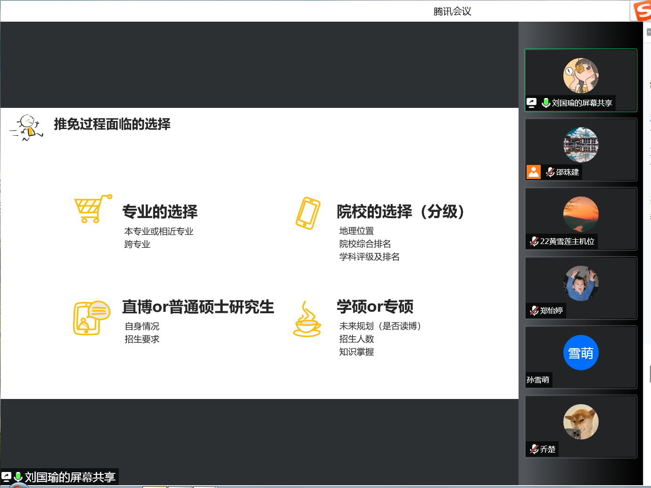Click the Sogou input method icon
Viewport: 651px width, 488px height.
pyautogui.click(x=642, y=10)
